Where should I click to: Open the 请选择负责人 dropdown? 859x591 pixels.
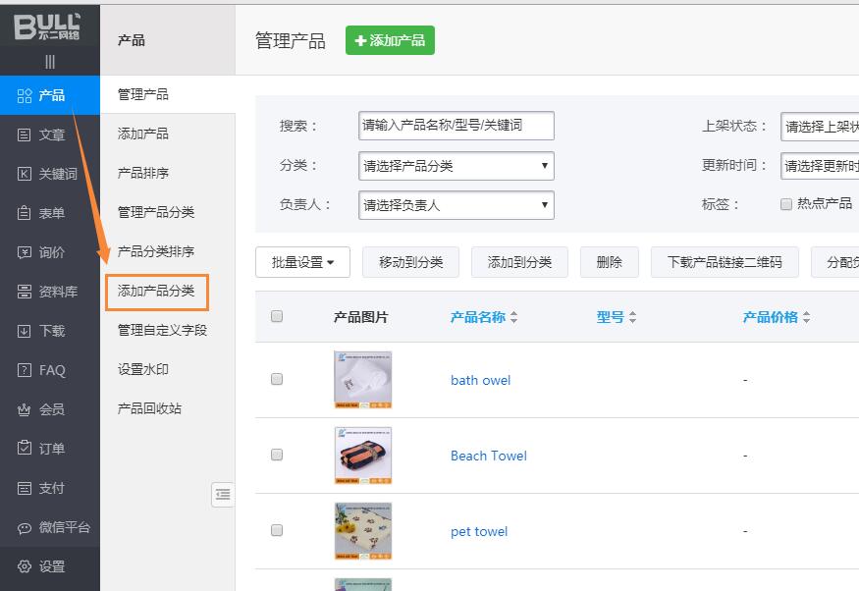[x=456, y=205]
